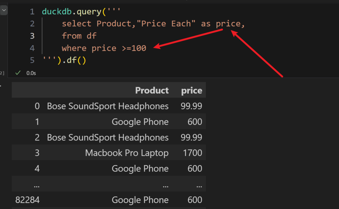Click row index 82284

[27, 200]
